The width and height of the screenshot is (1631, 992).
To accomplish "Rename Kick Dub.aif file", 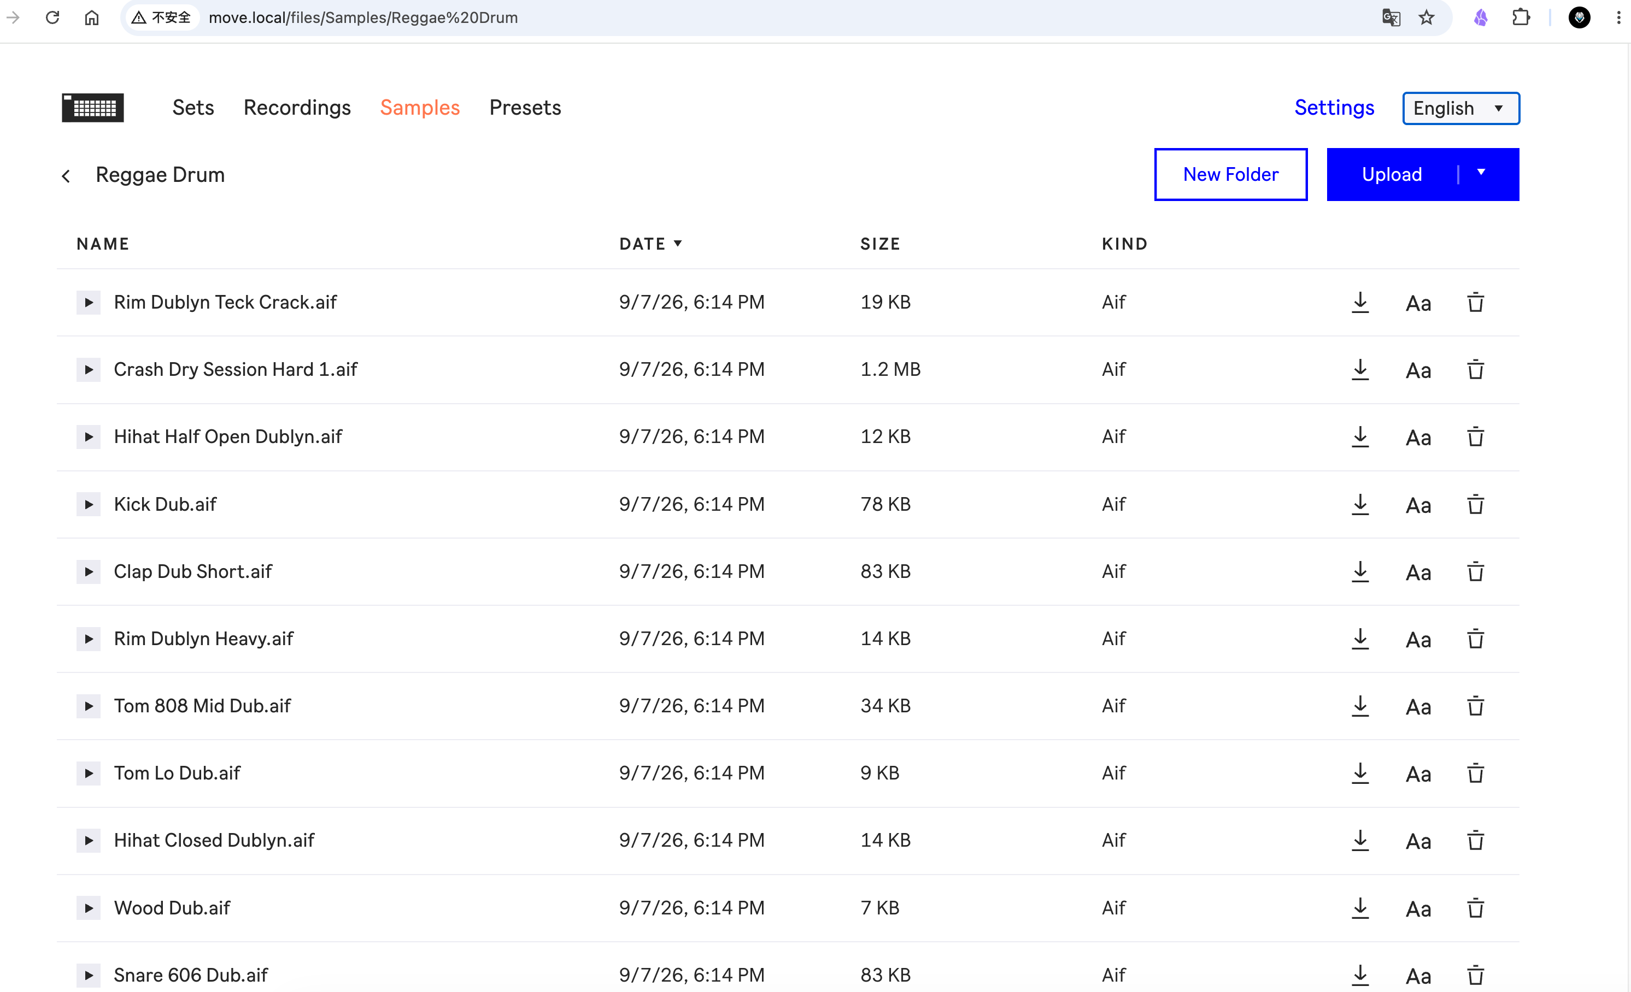I will click(1418, 506).
